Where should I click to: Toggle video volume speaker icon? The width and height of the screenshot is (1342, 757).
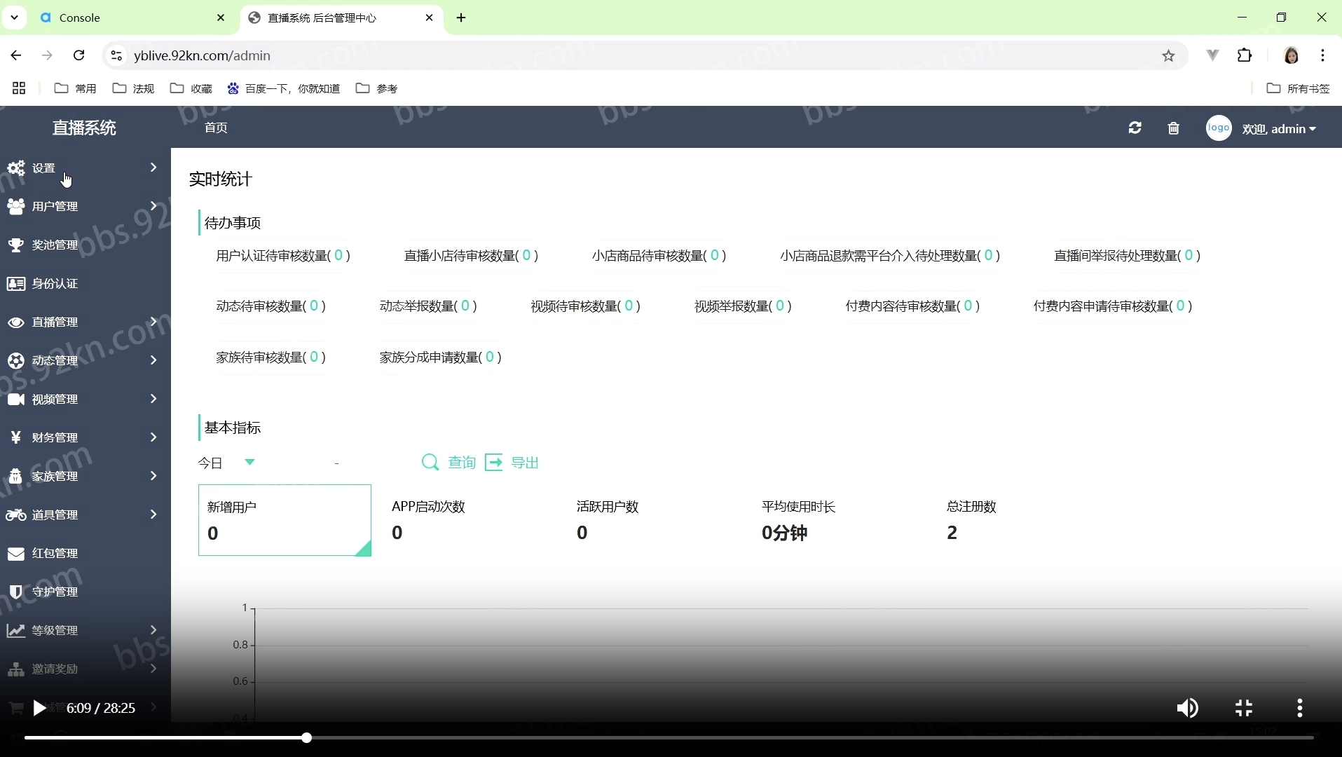point(1187,708)
